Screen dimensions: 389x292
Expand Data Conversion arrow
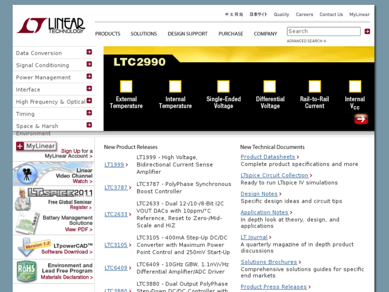(89, 52)
